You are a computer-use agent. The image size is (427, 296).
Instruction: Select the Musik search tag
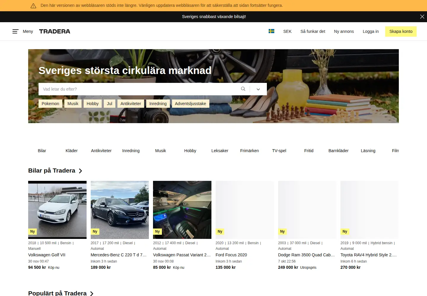(x=73, y=104)
